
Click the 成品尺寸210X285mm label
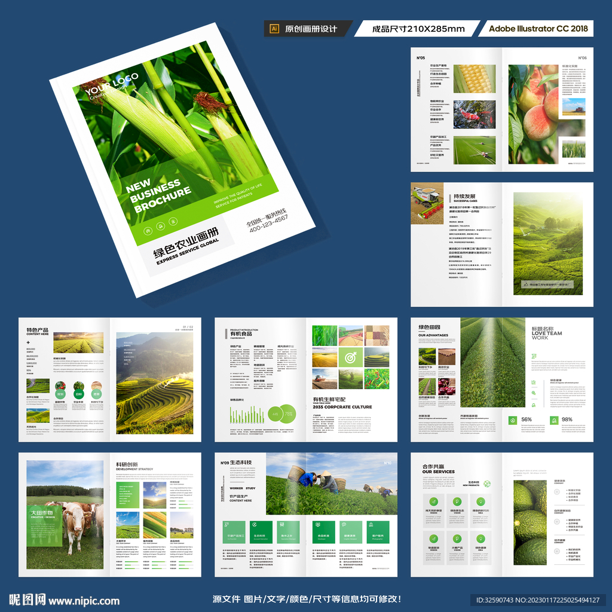pyautogui.click(x=418, y=29)
